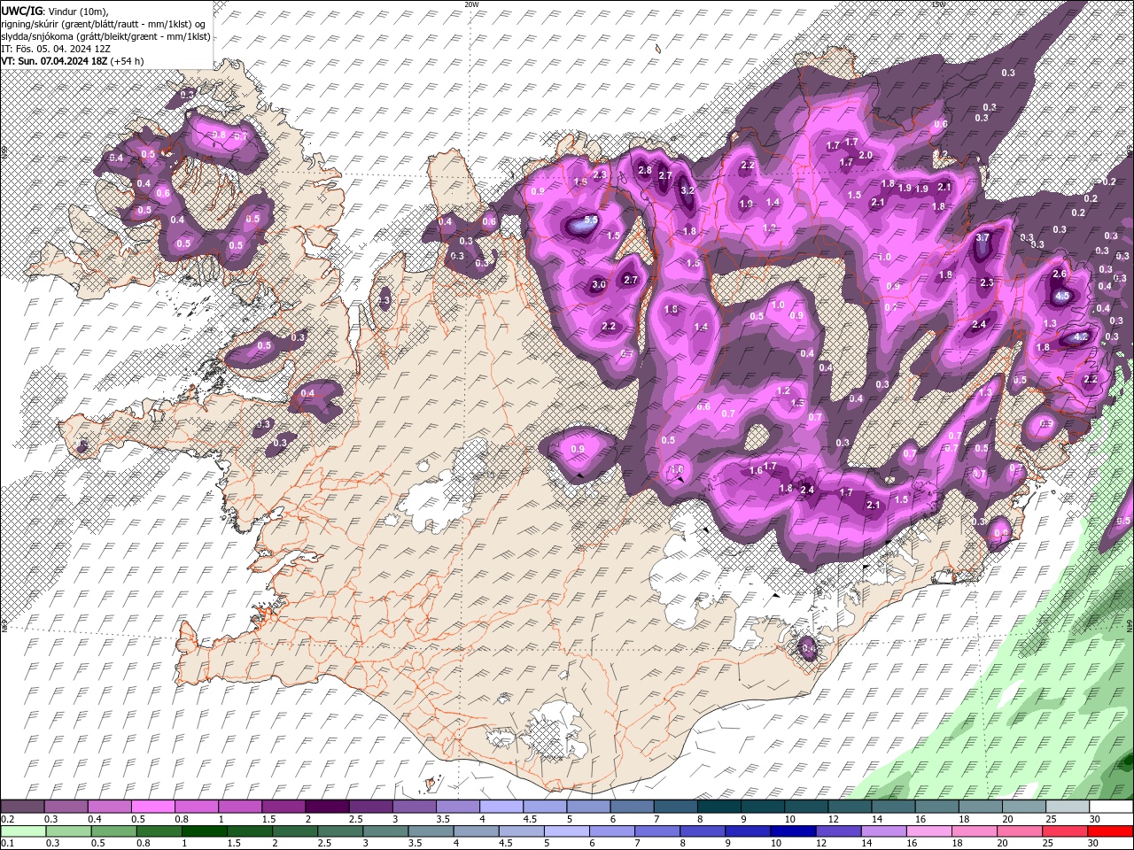Select the violet 12–14 swatch in lower legend
Viewport: 1134px width, 850px height.
(x=837, y=831)
